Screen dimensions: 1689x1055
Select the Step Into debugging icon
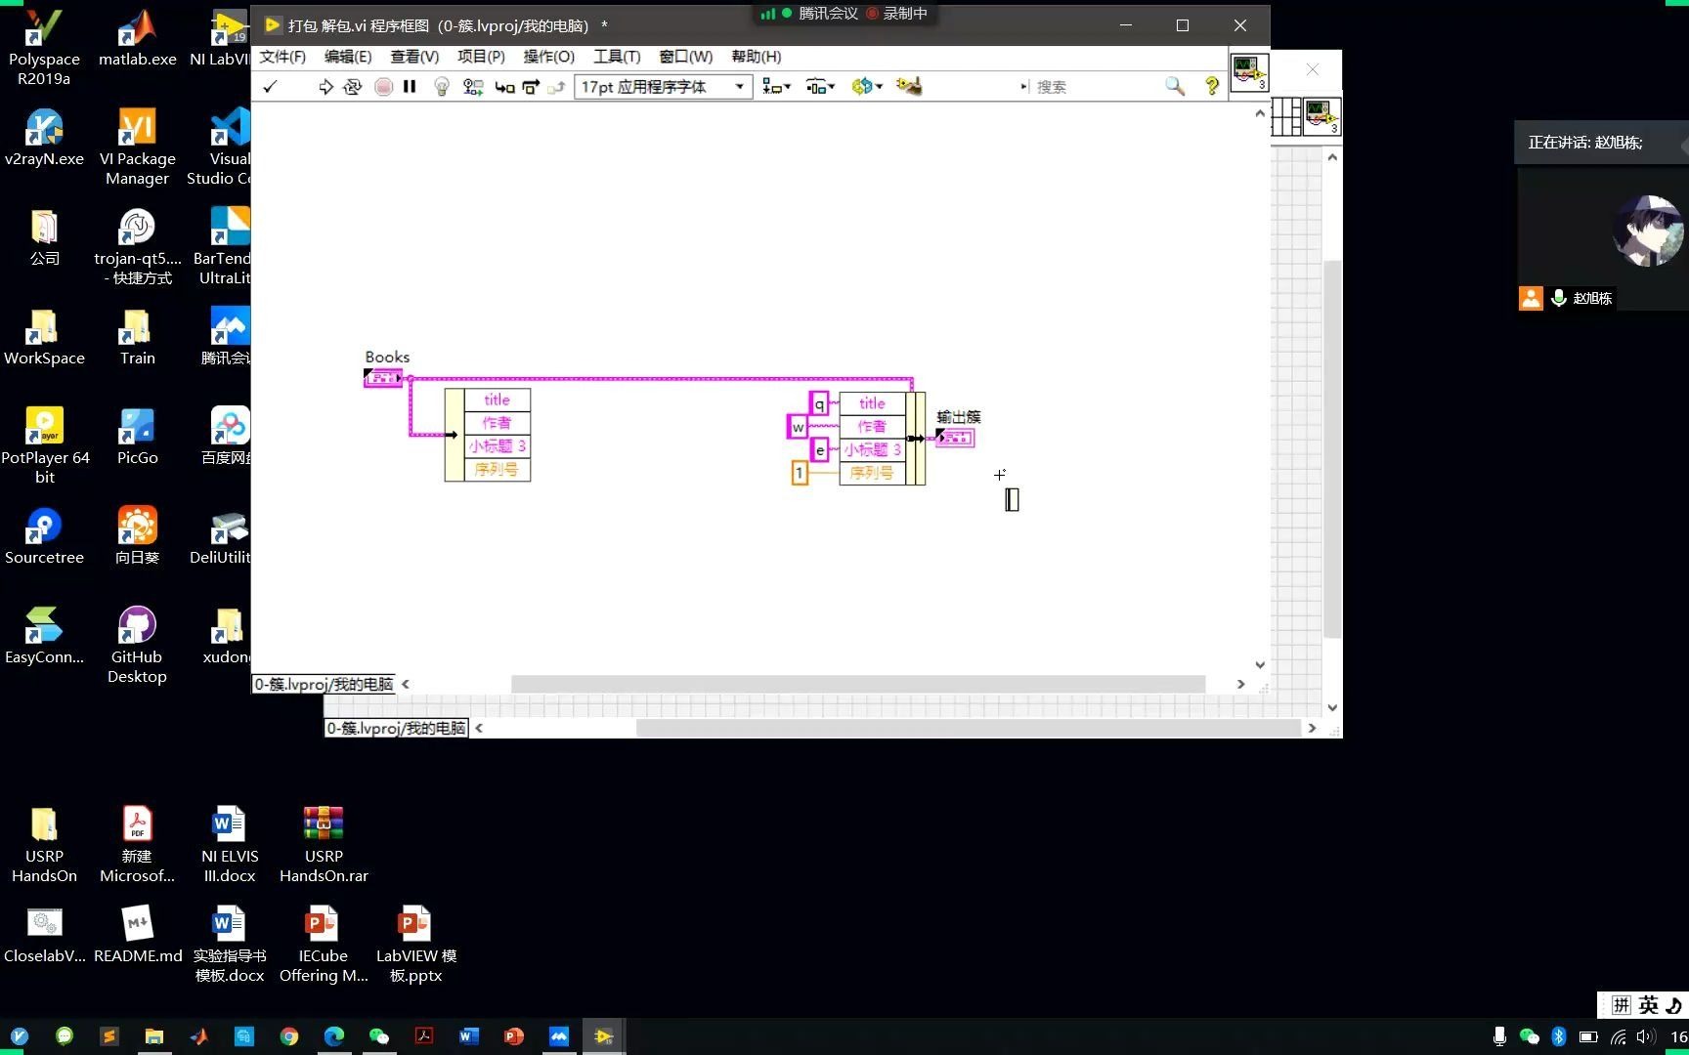pyautogui.click(x=504, y=86)
